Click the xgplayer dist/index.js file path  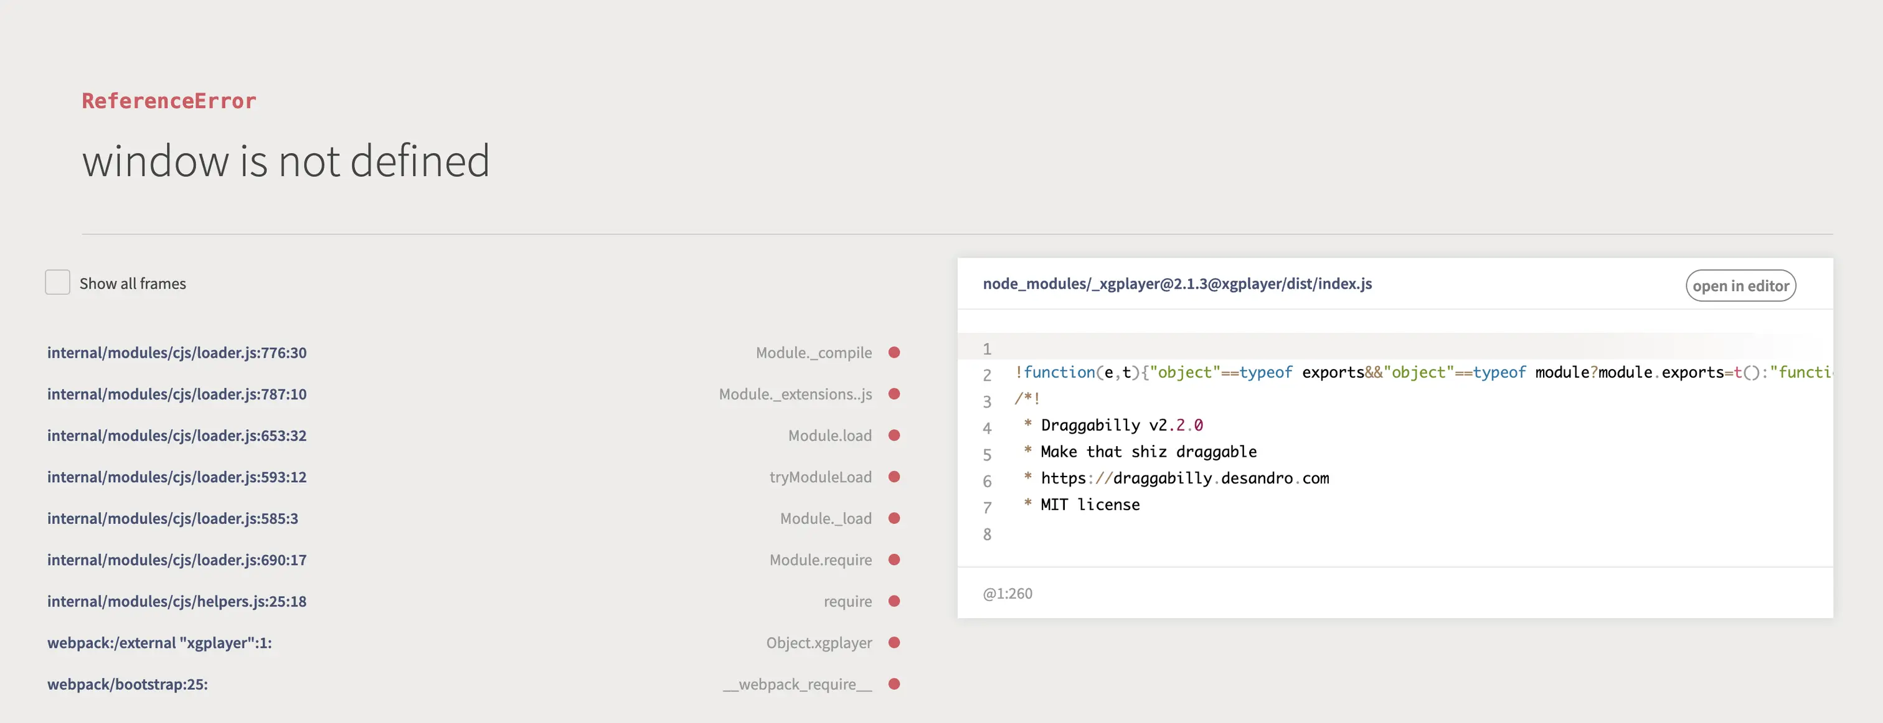click(x=1177, y=283)
